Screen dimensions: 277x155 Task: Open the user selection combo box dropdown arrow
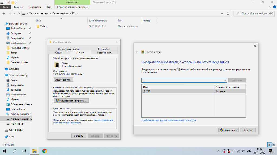click(x=225, y=80)
